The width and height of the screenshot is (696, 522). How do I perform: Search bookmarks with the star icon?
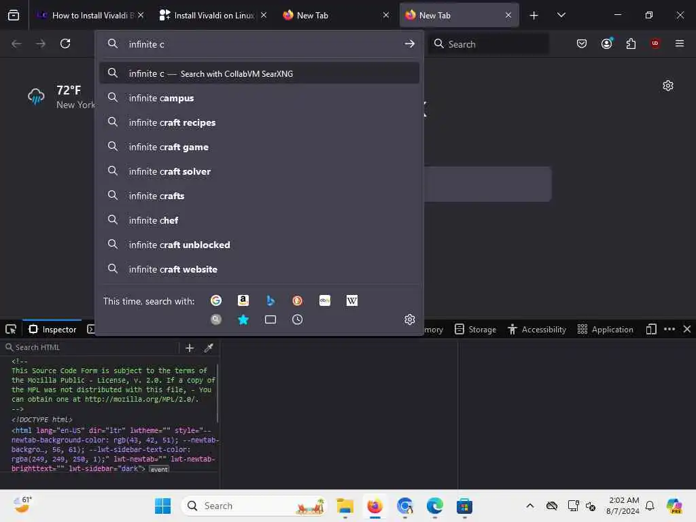(x=243, y=319)
